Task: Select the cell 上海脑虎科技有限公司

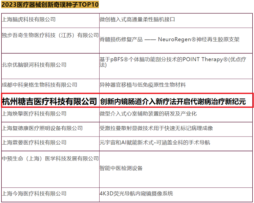Action: [x=50, y=21]
